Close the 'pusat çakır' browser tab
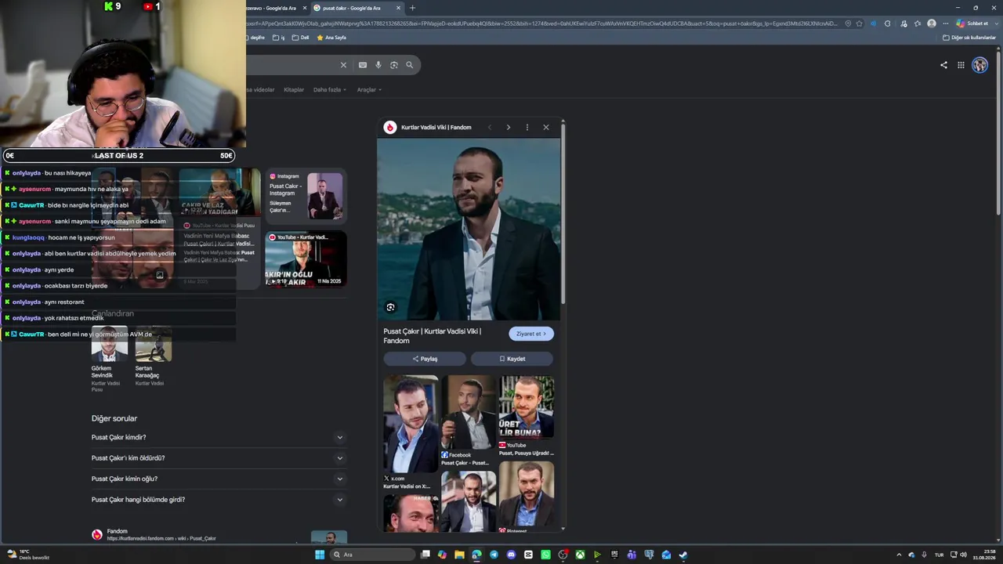1003x564 pixels. [x=398, y=8]
